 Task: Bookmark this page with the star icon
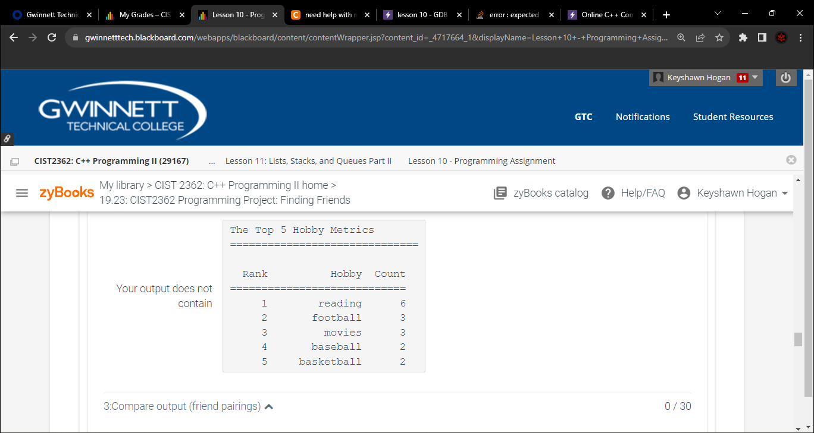721,37
